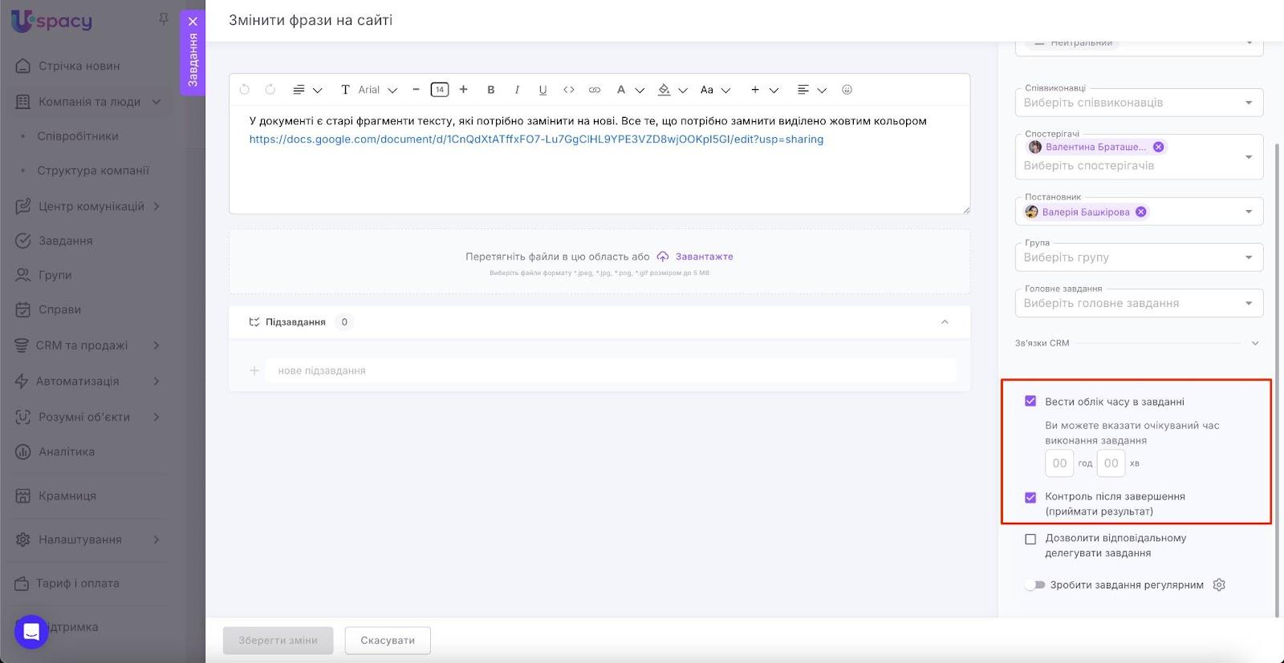Image resolution: width=1284 pixels, height=663 pixels.
Task: Insert a code block with the brackets icon
Action: (569, 90)
